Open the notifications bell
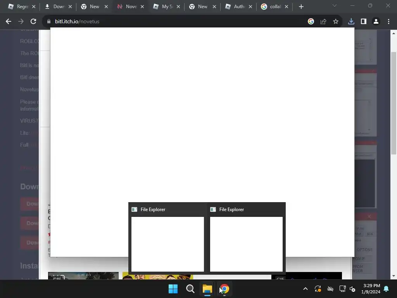The image size is (397, 298). pos(387,289)
